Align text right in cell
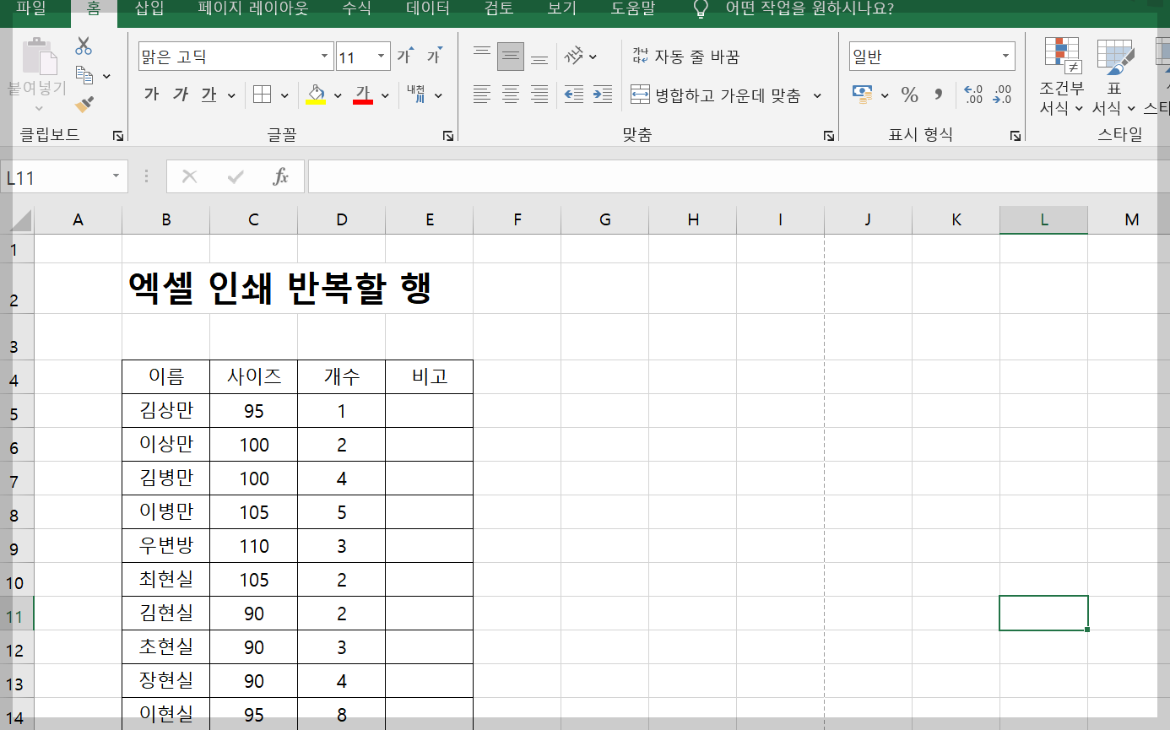 tap(539, 95)
